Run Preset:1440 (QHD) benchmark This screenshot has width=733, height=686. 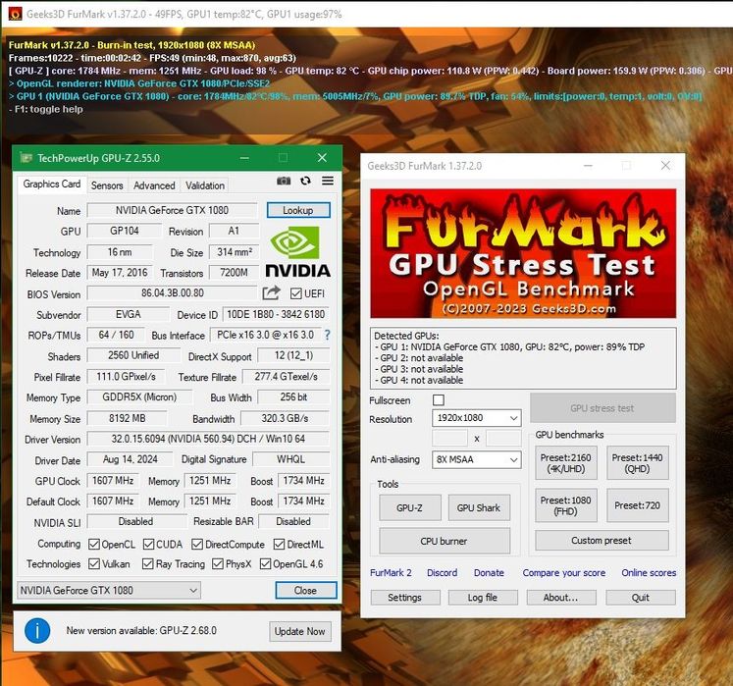point(637,463)
